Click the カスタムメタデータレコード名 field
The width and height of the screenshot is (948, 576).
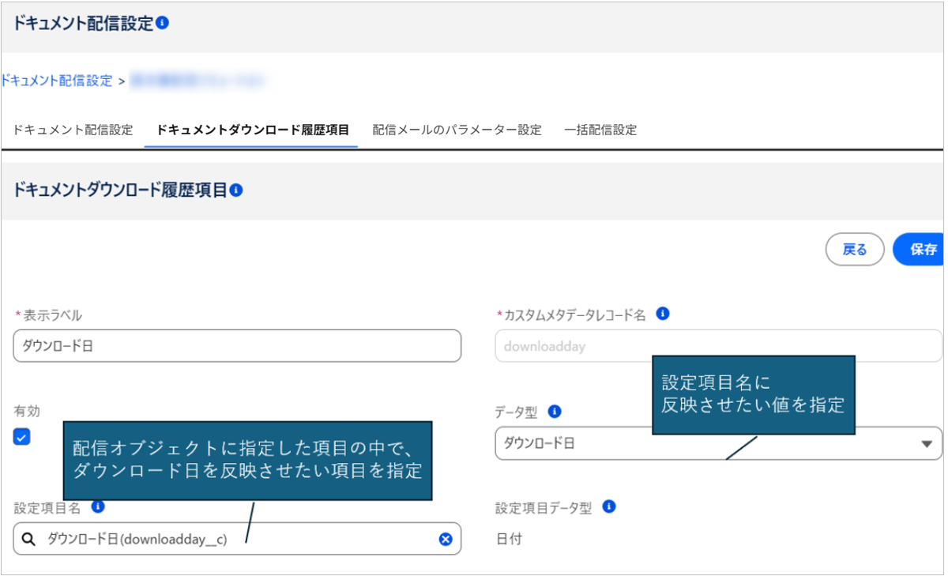[717, 346]
